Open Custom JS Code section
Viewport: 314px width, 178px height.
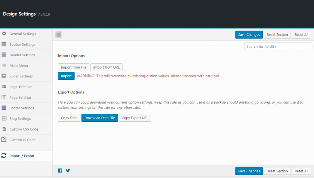(x=26, y=140)
